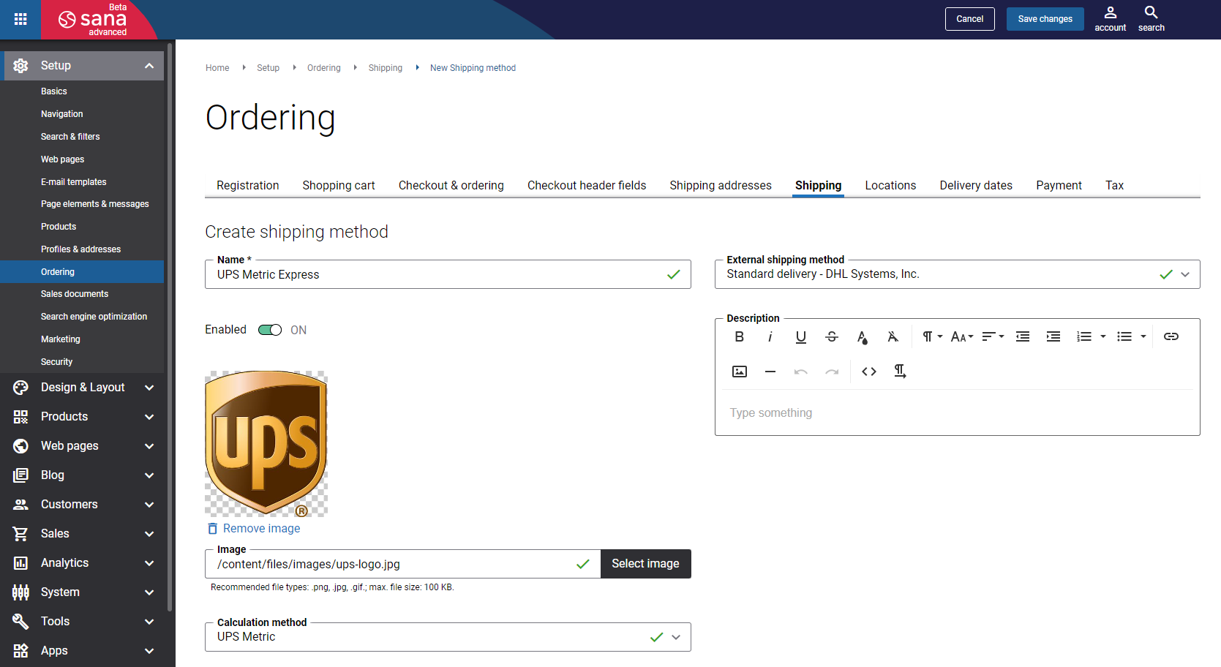Open the account menu

[x=1110, y=19]
